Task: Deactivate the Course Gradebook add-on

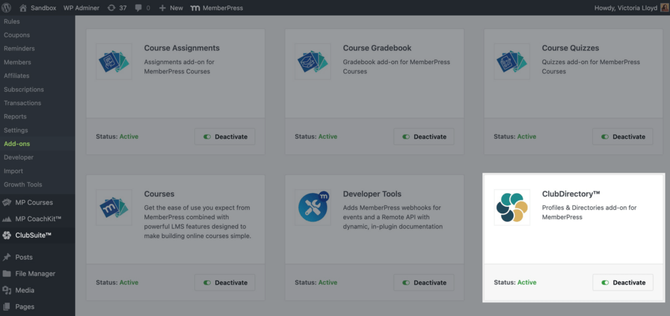Action: [x=424, y=137]
